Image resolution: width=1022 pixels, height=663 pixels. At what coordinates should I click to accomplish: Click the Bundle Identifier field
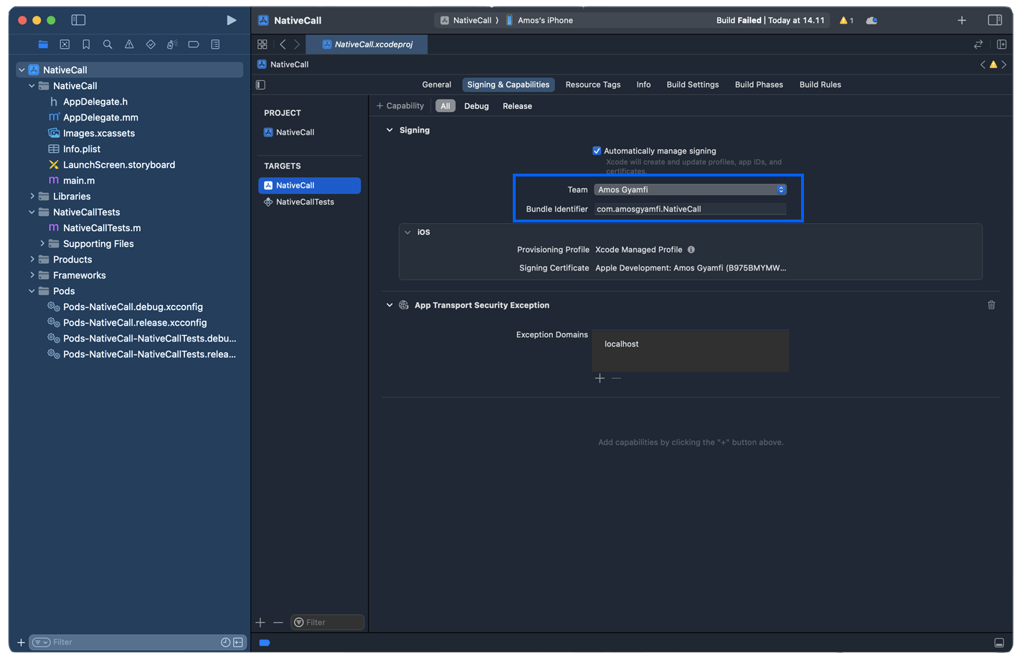pyautogui.click(x=690, y=209)
